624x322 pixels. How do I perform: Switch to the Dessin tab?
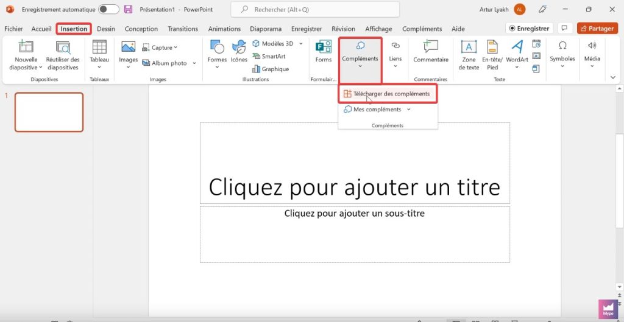click(x=106, y=29)
